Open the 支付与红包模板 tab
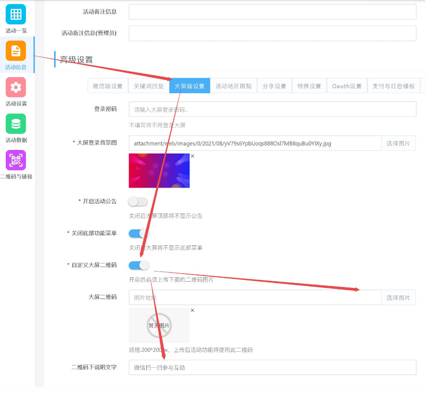The width and height of the screenshot is (426, 393). [x=393, y=86]
